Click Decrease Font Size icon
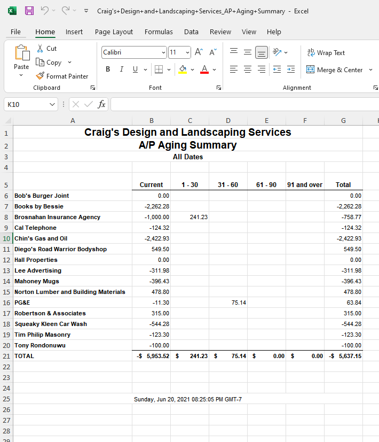The width and height of the screenshot is (379, 442). pos(213,52)
